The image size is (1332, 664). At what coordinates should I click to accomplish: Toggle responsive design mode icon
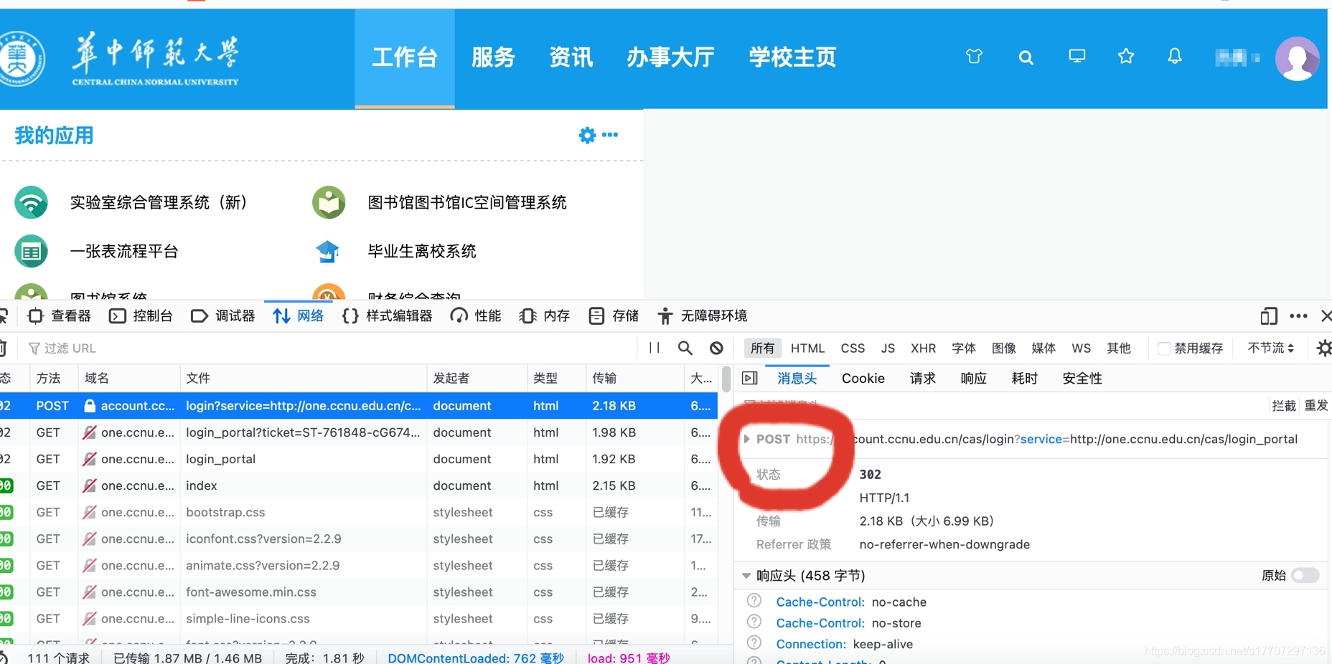click(x=1269, y=316)
